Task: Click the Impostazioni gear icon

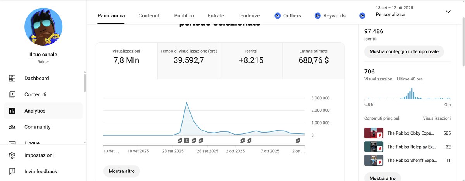Action: click(12, 155)
